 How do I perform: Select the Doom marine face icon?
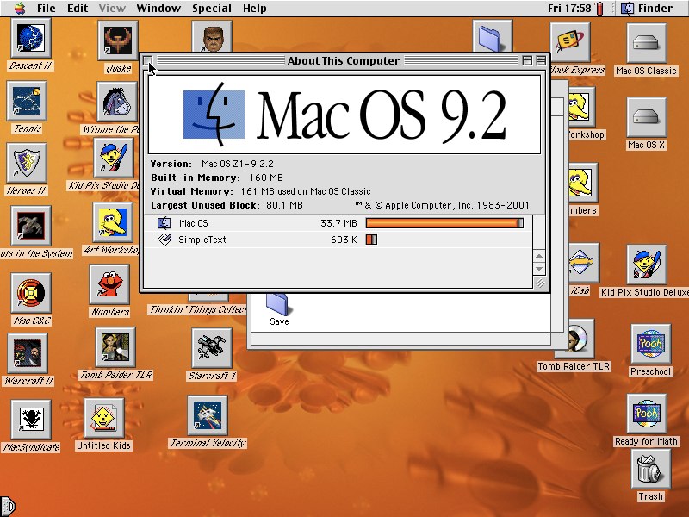coord(212,37)
